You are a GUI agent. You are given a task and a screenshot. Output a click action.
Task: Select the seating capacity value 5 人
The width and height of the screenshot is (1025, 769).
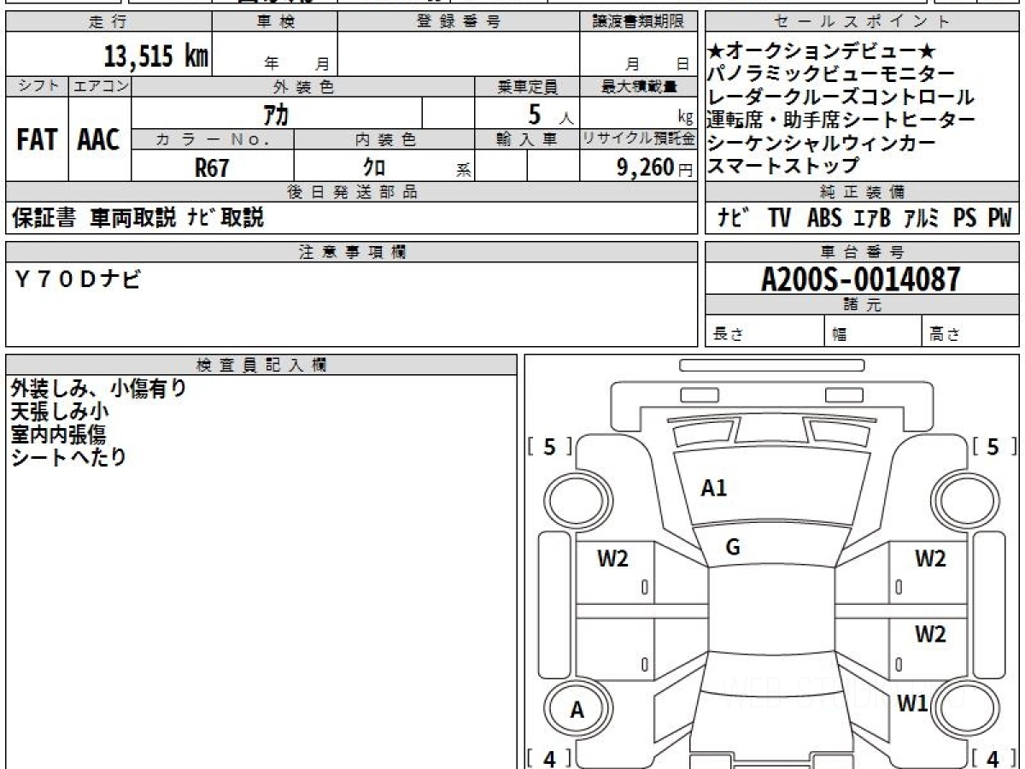(551, 114)
